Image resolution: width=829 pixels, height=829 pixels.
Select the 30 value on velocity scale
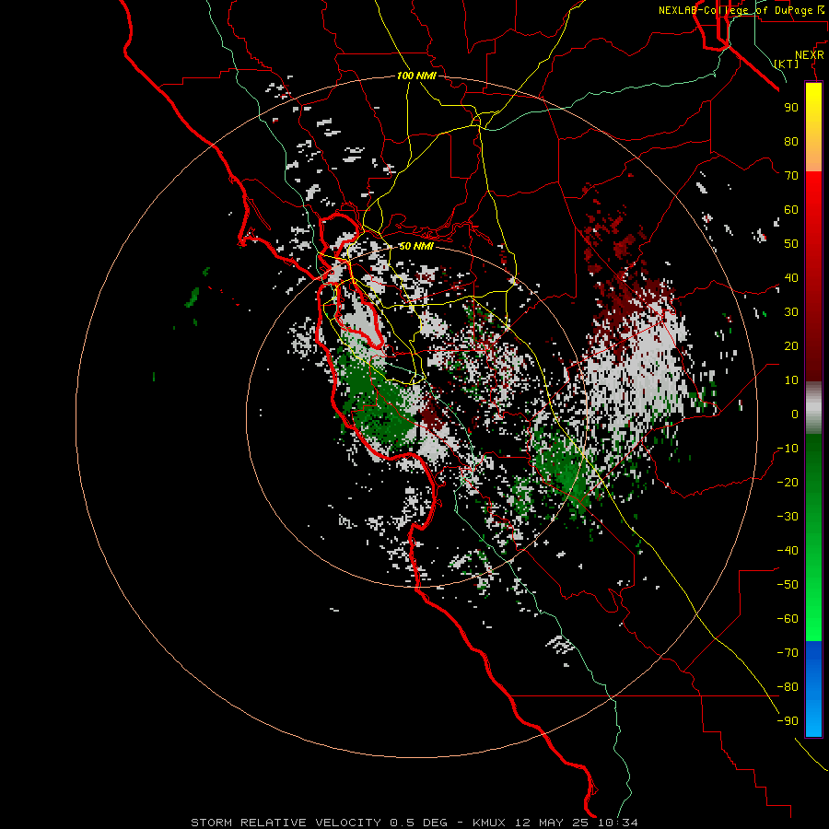(x=791, y=312)
